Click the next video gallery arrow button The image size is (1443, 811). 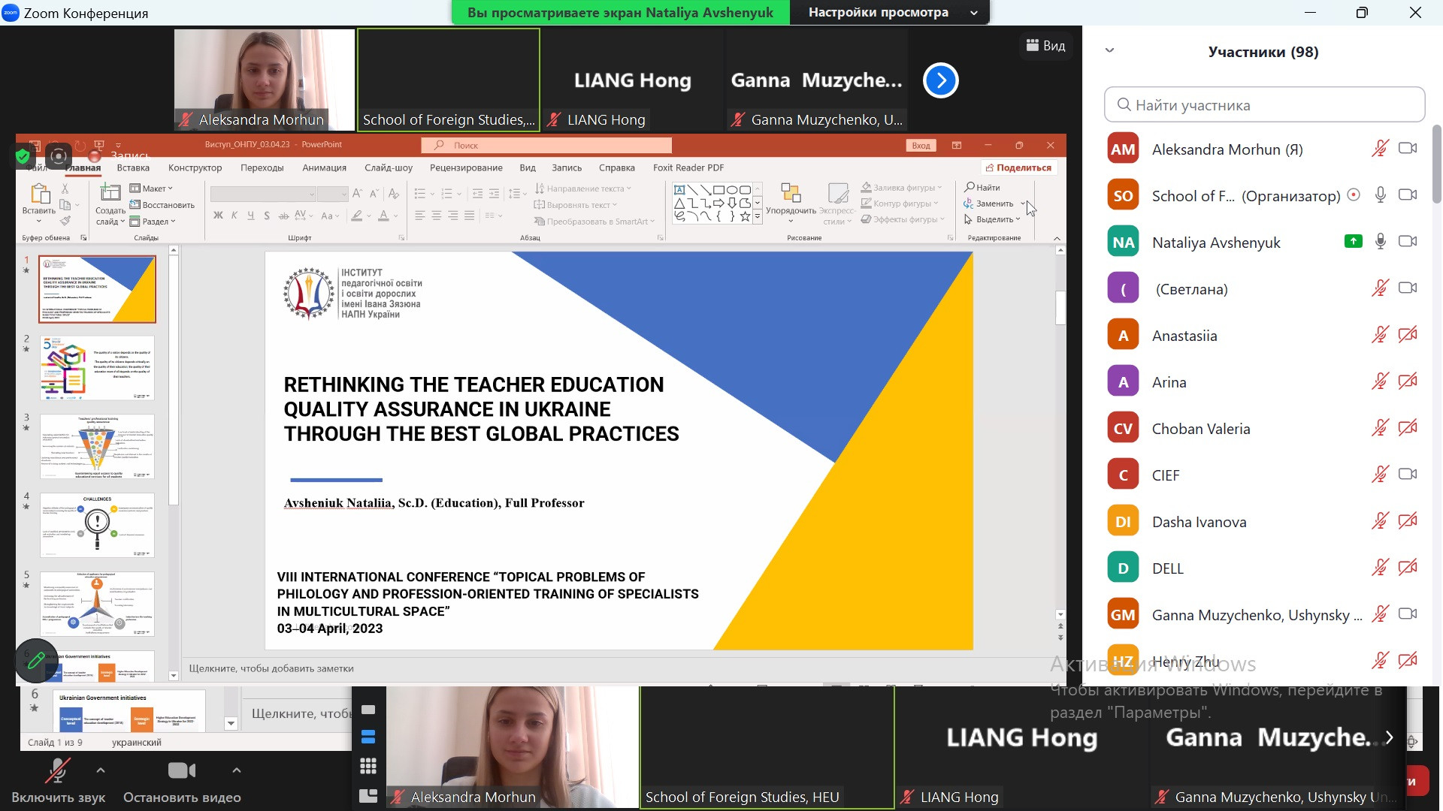[x=940, y=80]
